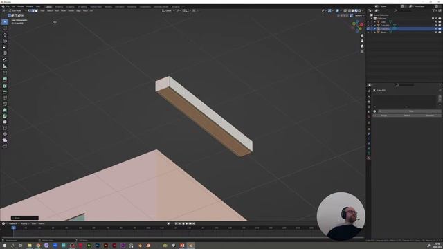Enable edge select mode
Screen dimensions: 443x249
tap(33, 11)
